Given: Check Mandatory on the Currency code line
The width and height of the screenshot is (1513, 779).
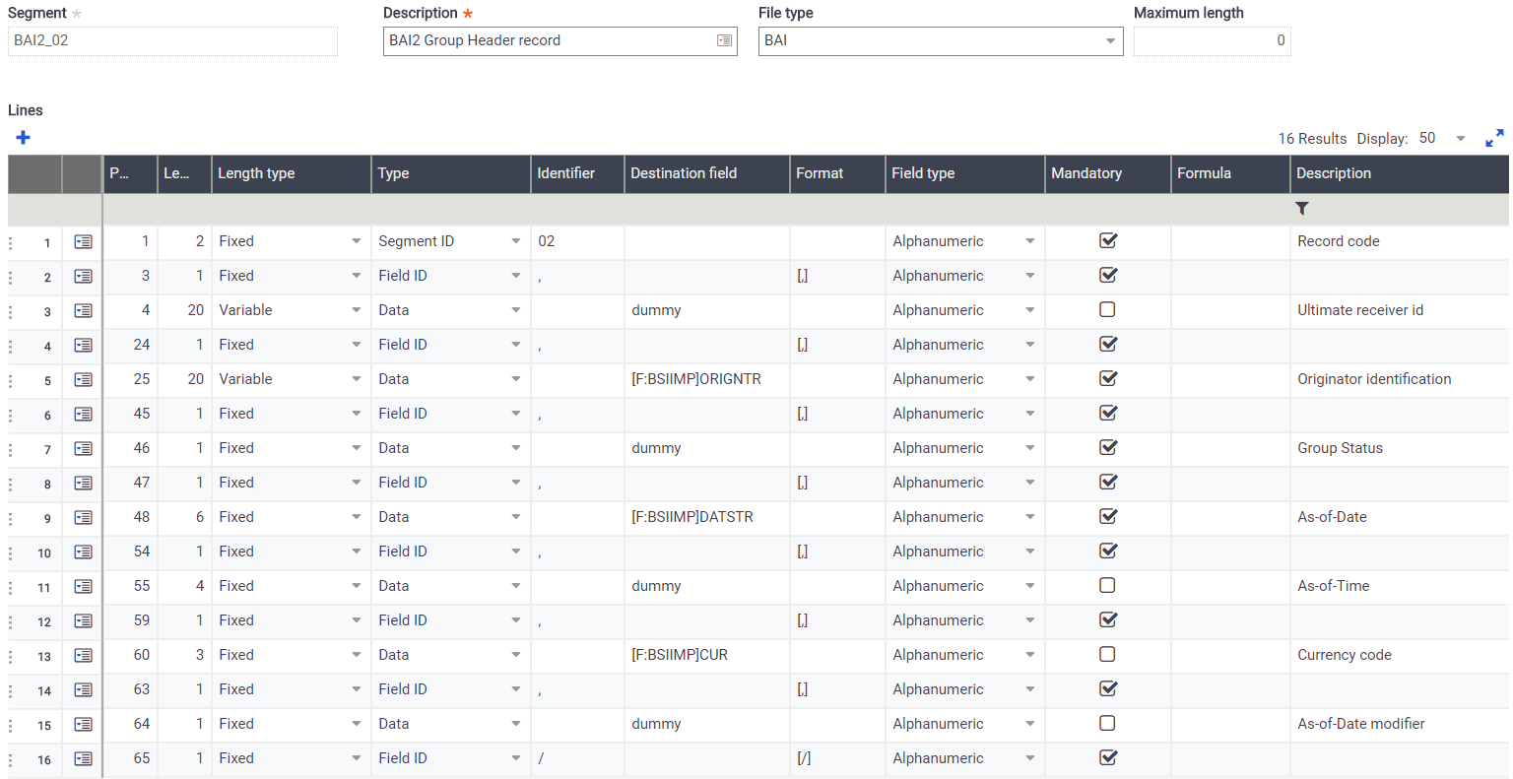Looking at the screenshot, I should (1109, 655).
